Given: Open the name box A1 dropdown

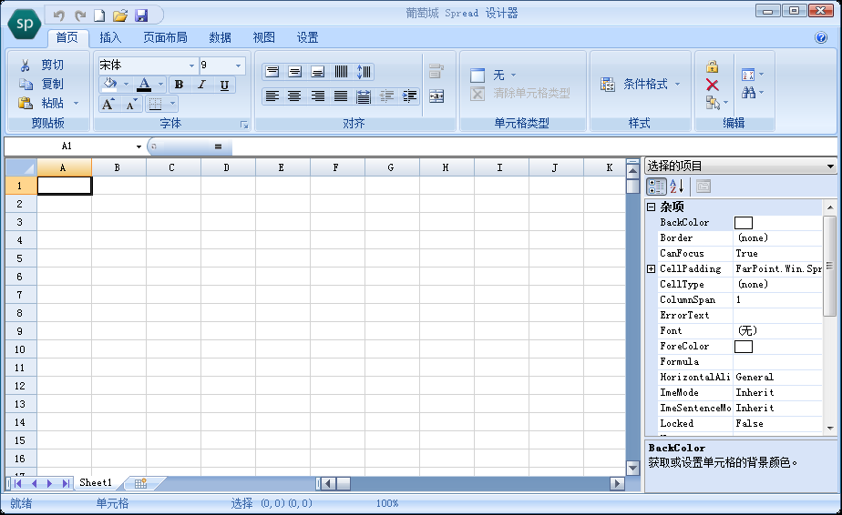Looking at the screenshot, I should click(x=139, y=146).
